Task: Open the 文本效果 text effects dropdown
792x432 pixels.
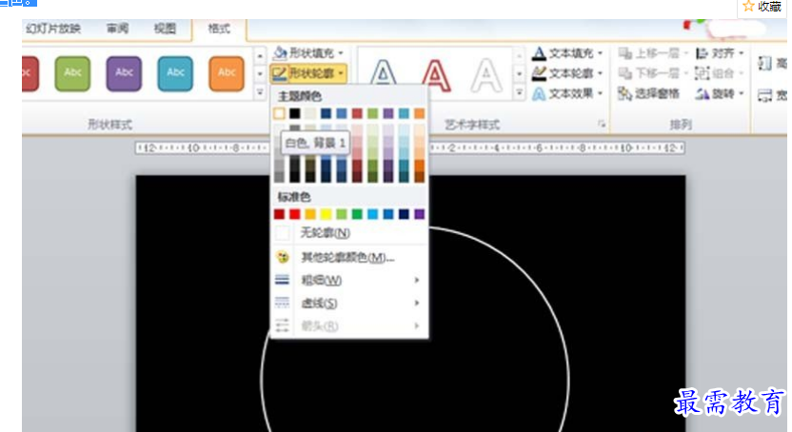Action: pyautogui.click(x=567, y=94)
